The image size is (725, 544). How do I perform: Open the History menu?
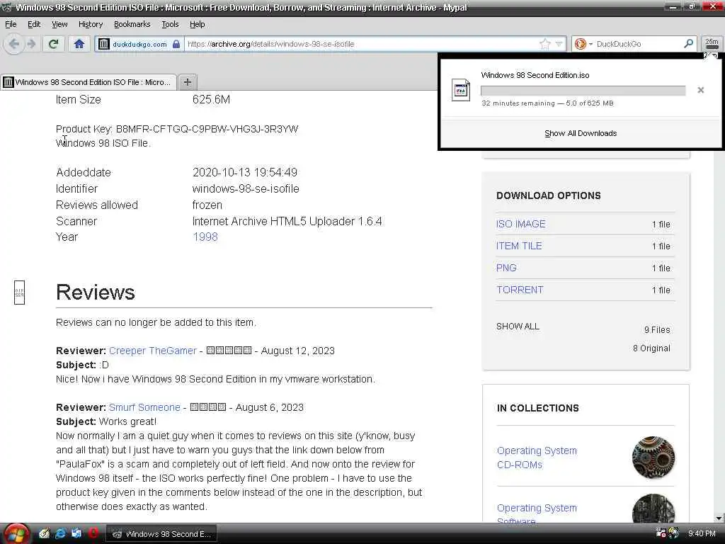pyautogui.click(x=91, y=24)
